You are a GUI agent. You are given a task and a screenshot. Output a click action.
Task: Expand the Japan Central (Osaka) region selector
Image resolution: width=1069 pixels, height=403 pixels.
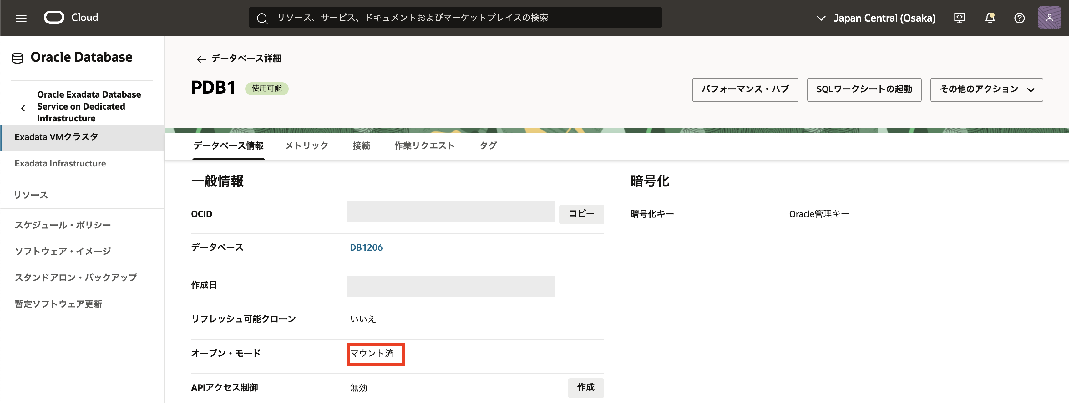[876, 18]
